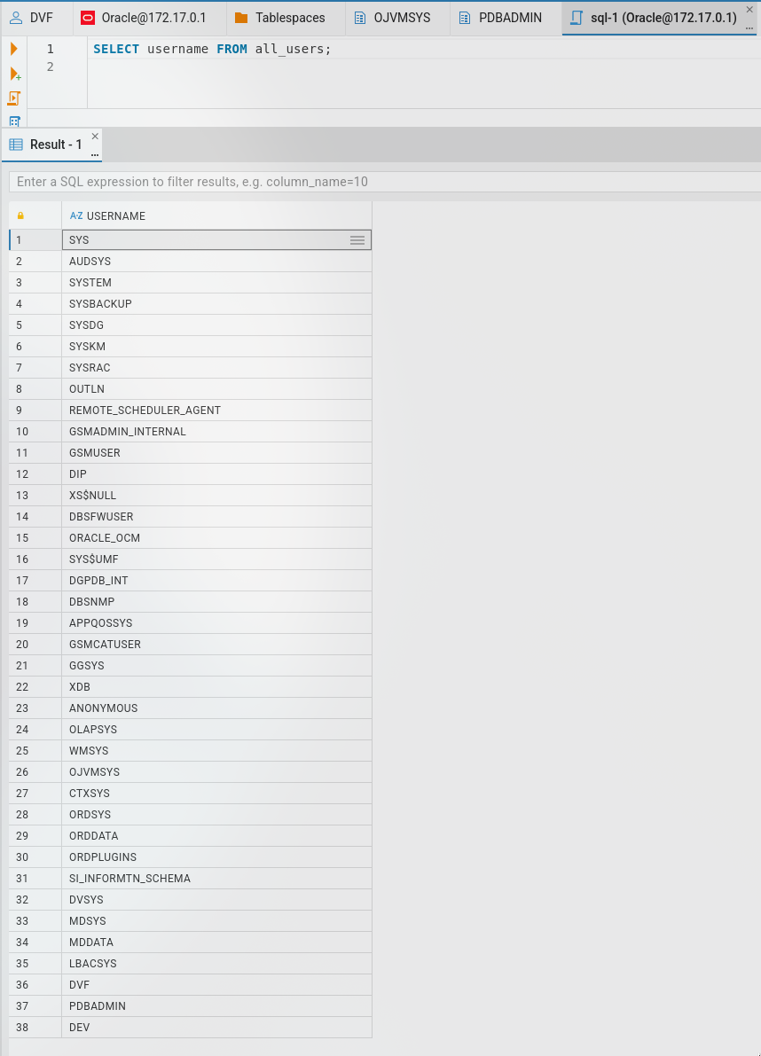Select the DBSNMP cell
The height and width of the screenshot is (1056, 761).
pyautogui.click(x=216, y=601)
